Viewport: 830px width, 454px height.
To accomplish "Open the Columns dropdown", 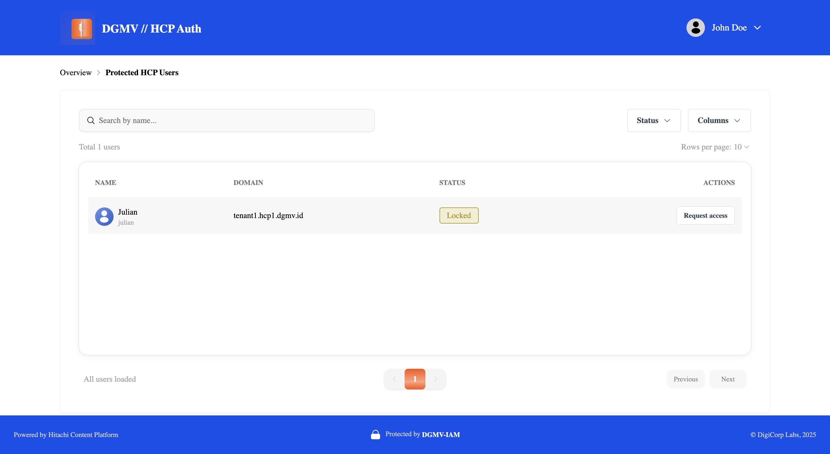I will 719,120.
